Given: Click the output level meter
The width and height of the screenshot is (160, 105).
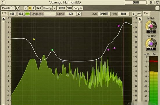Looking at the screenshot, I should click(x=154, y=81).
